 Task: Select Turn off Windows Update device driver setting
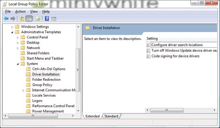pyautogui.click(x=184, y=50)
